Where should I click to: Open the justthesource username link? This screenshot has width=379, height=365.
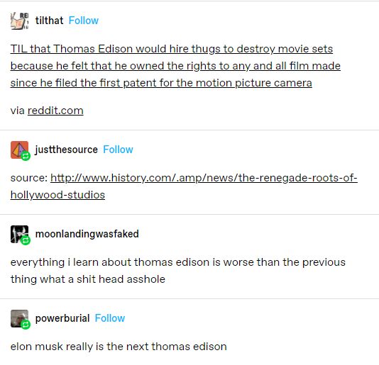[x=66, y=150]
